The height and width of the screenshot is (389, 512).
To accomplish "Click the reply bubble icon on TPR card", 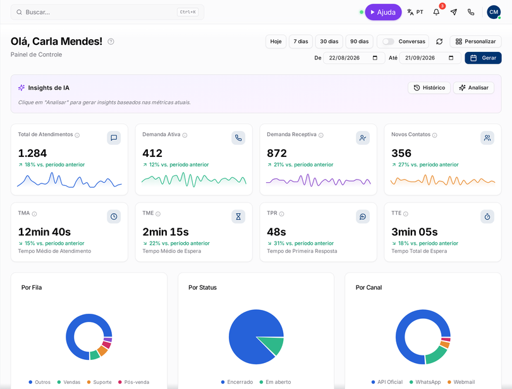I will 363,216.
